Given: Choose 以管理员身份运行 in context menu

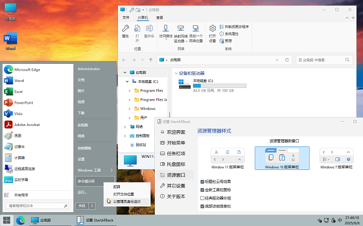Looking at the screenshot, I should pos(127,201).
